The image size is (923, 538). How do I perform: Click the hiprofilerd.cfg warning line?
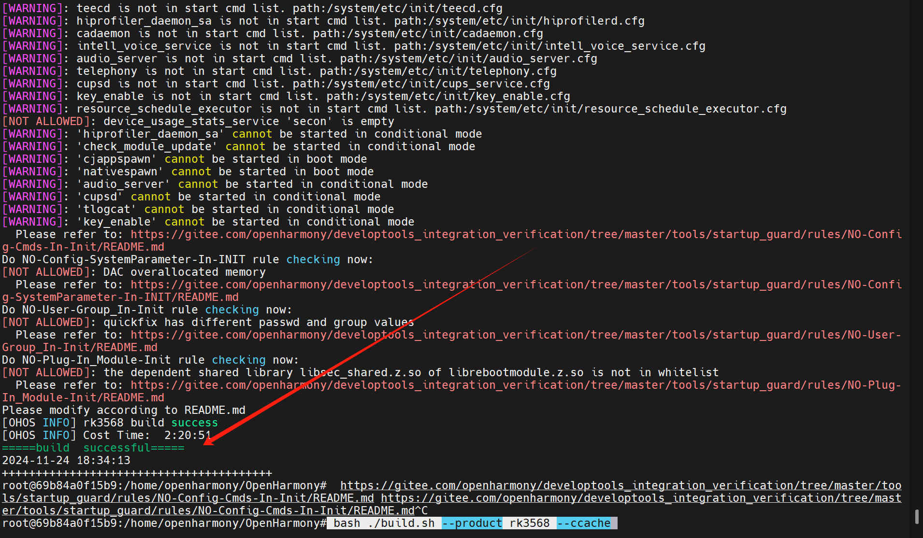[323, 21]
